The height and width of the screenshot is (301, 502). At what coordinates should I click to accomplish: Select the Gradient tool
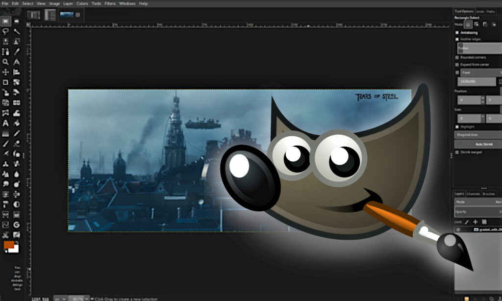pos(5,133)
